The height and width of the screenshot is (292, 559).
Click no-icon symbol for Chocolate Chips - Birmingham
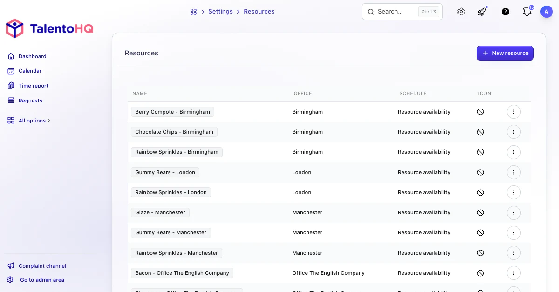(x=480, y=132)
